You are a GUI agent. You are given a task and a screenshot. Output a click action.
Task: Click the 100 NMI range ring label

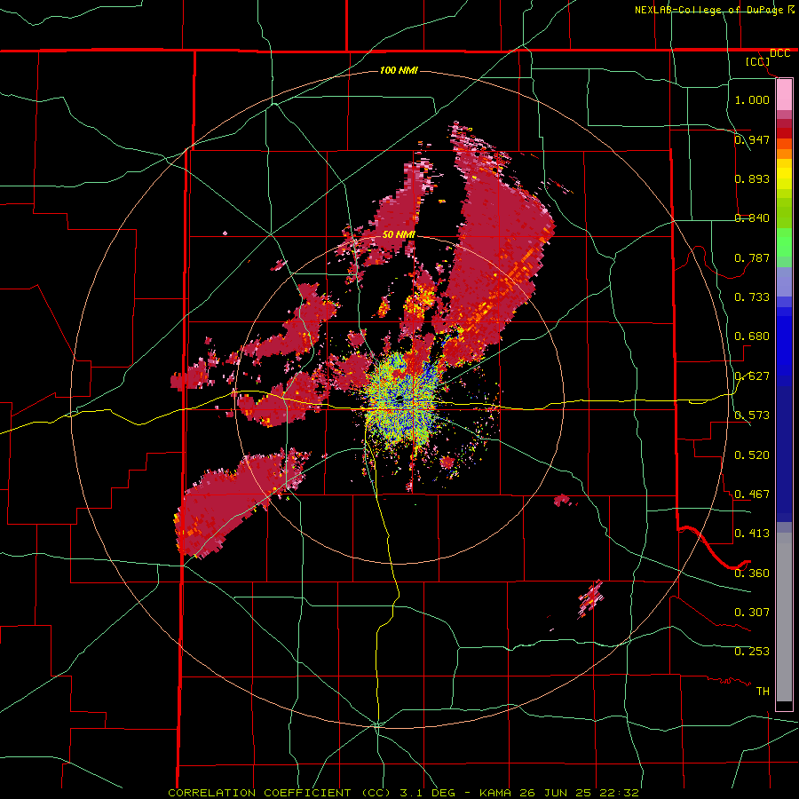(x=399, y=70)
